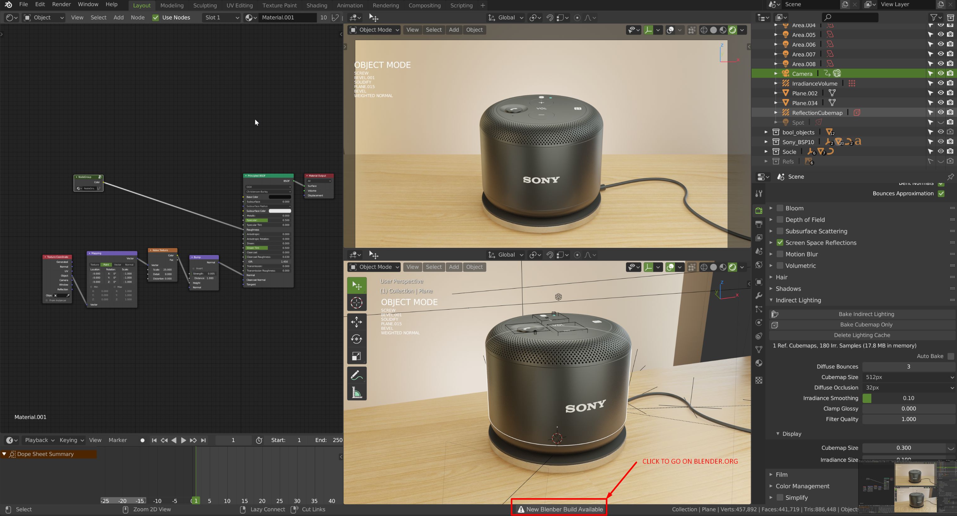Play animation forward
The image size is (957, 516).
pyautogui.click(x=183, y=440)
